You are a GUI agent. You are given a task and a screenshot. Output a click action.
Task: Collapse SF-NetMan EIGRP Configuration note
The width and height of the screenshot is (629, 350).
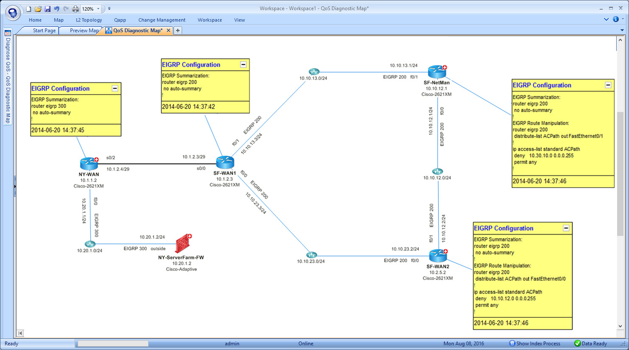[x=608, y=85]
